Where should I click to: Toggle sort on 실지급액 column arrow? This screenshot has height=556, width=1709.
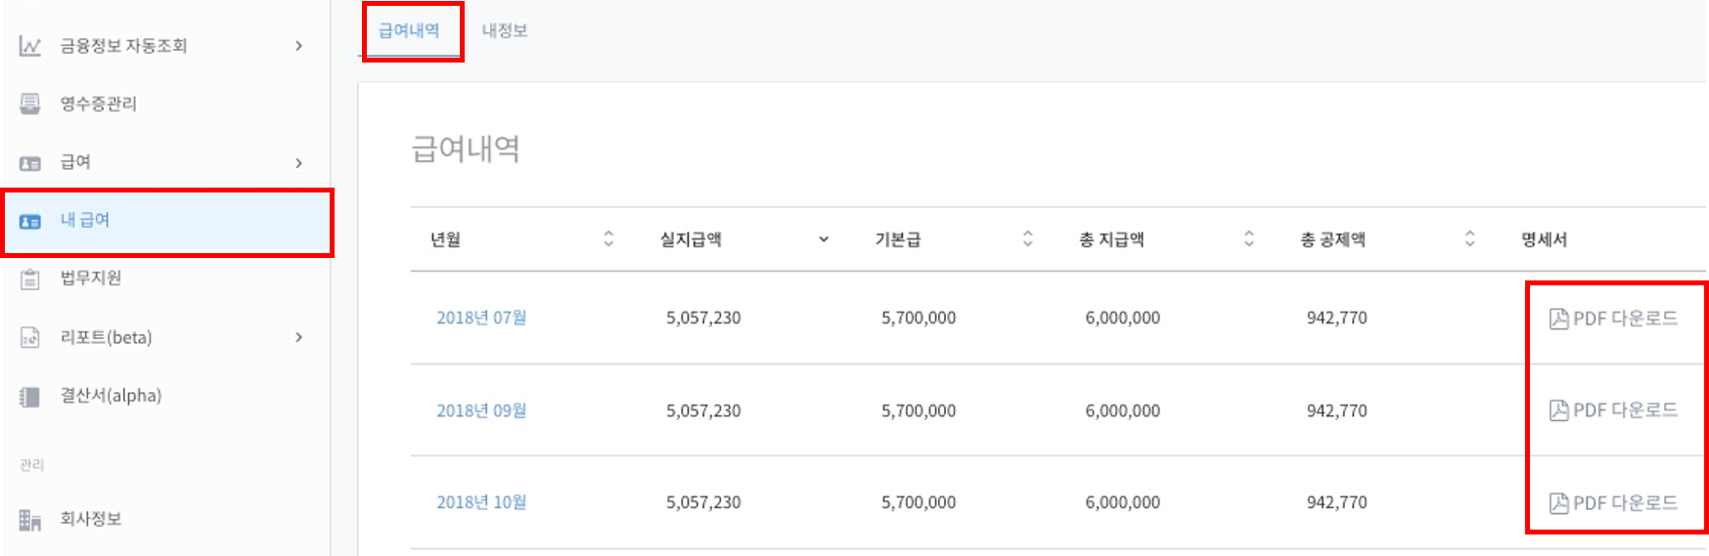click(824, 239)
